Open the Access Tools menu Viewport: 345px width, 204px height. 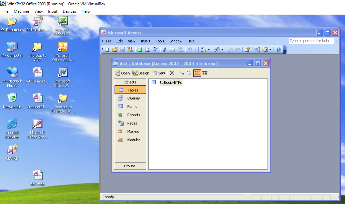coord(160,41)
